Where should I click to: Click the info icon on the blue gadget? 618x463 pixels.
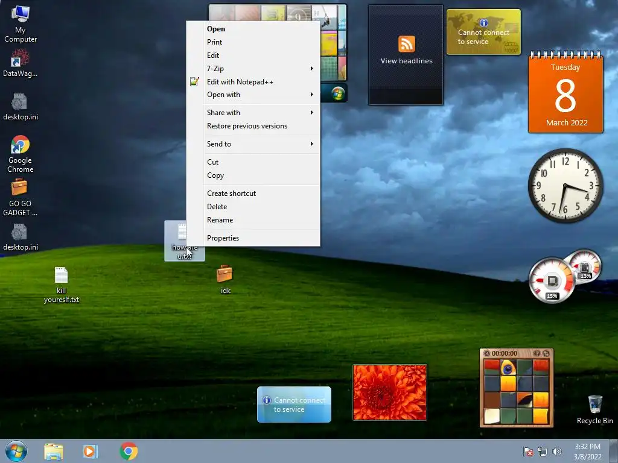point(267,400)
